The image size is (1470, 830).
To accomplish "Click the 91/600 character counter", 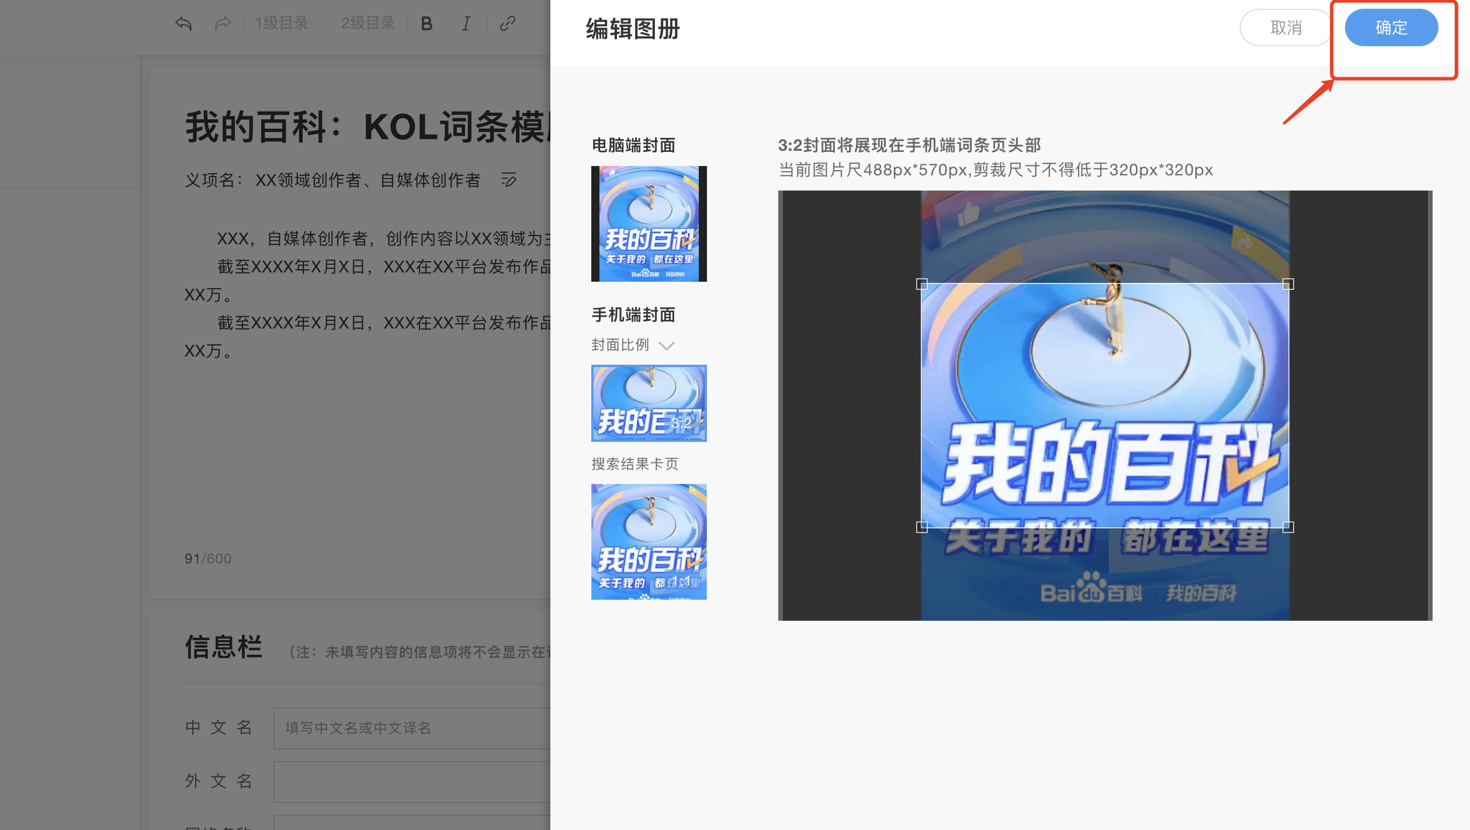I will click(208, 559).
